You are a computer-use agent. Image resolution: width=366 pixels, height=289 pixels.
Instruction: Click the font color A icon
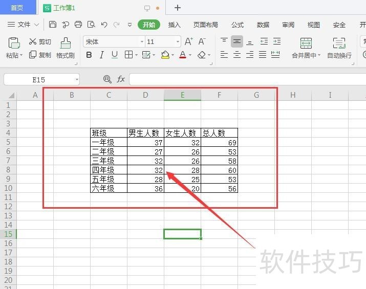coord(183,55)
